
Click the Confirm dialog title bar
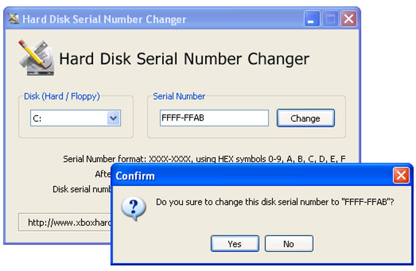(x=245, y=176)
